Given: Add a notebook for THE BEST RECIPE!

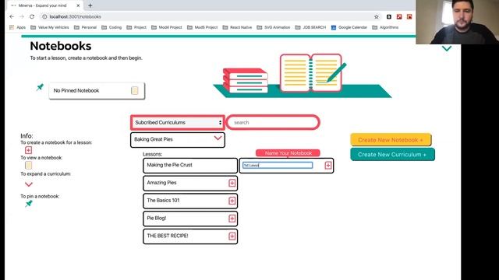Looking at the screenshot, I should tap(232, 236).
